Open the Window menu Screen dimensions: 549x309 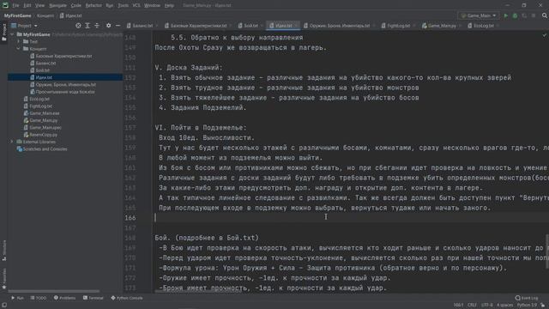153,5
